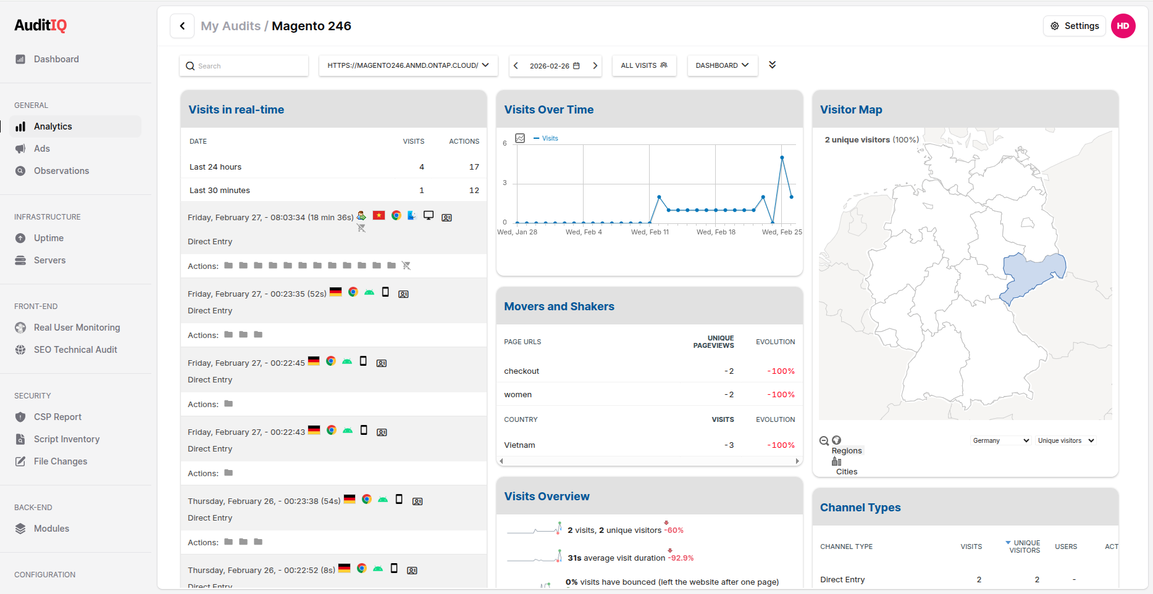
Task: Open the 2026-02-26 date picker
Action: coord(555,66)
